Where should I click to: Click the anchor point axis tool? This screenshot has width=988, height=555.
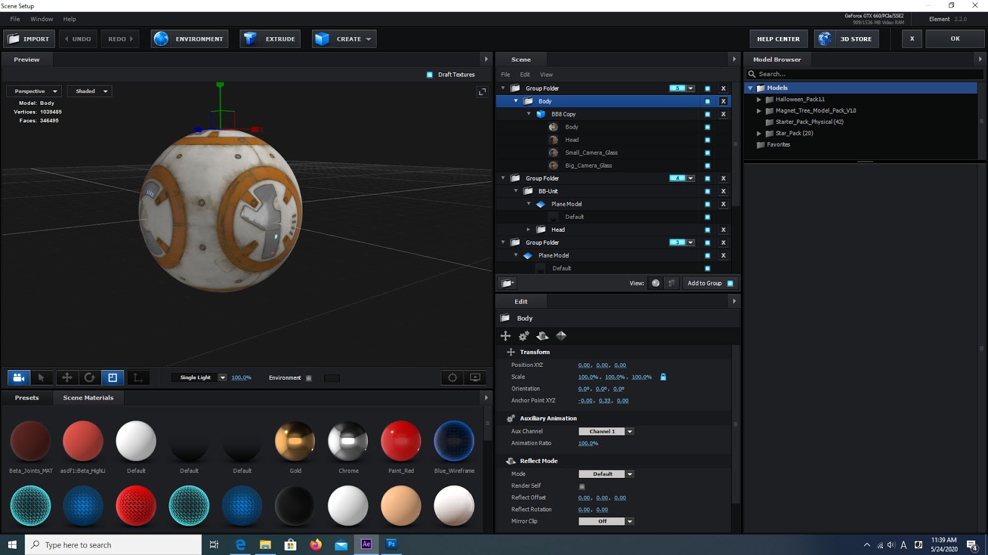click(x=138, y=377)
